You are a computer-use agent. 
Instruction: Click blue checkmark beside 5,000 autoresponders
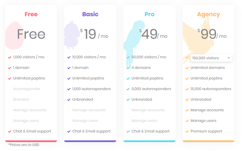click(x=128, y=89)
